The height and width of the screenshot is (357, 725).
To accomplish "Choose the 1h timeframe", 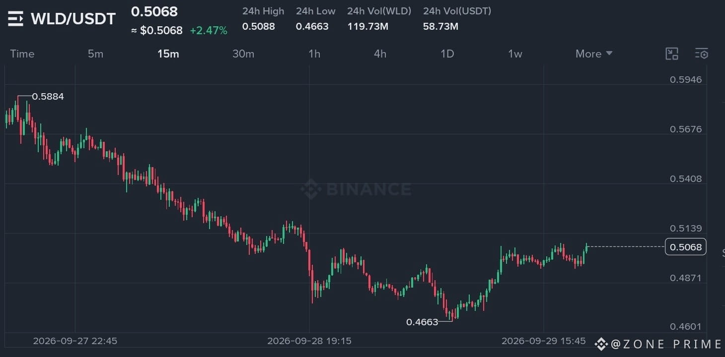I will tap(314, 54).
